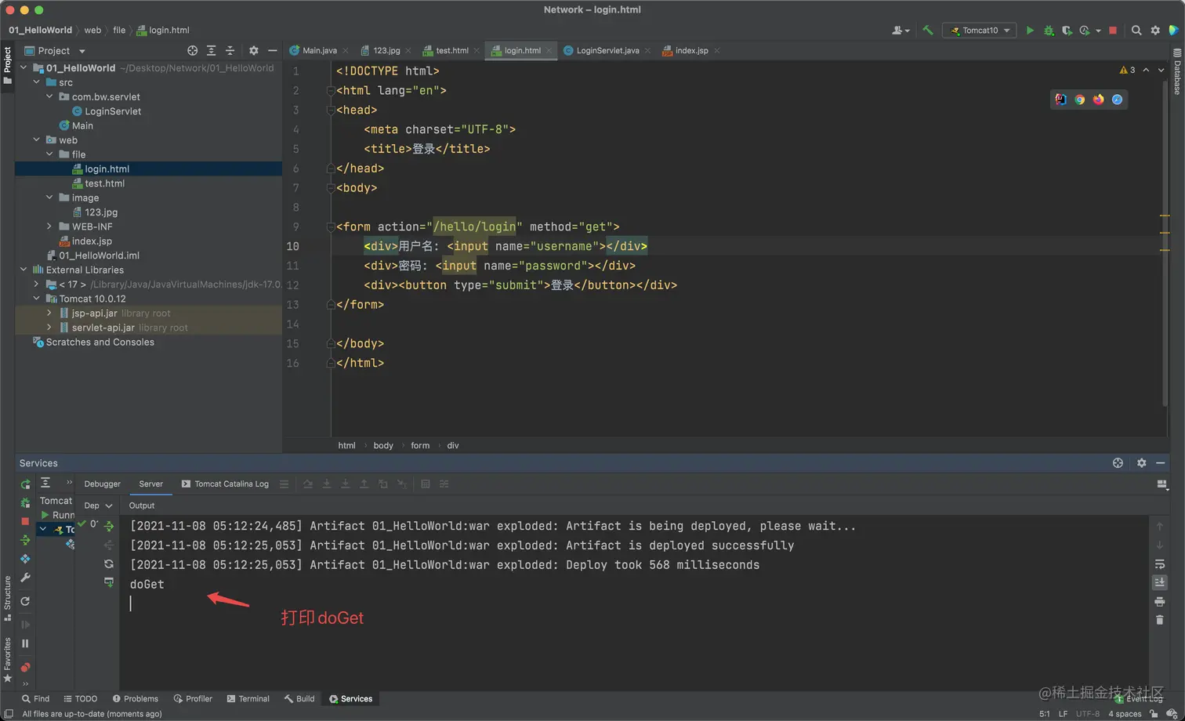Run Tomcat10 with coverage
This screenshot has height=721, width=1185.
[1067, 31]
